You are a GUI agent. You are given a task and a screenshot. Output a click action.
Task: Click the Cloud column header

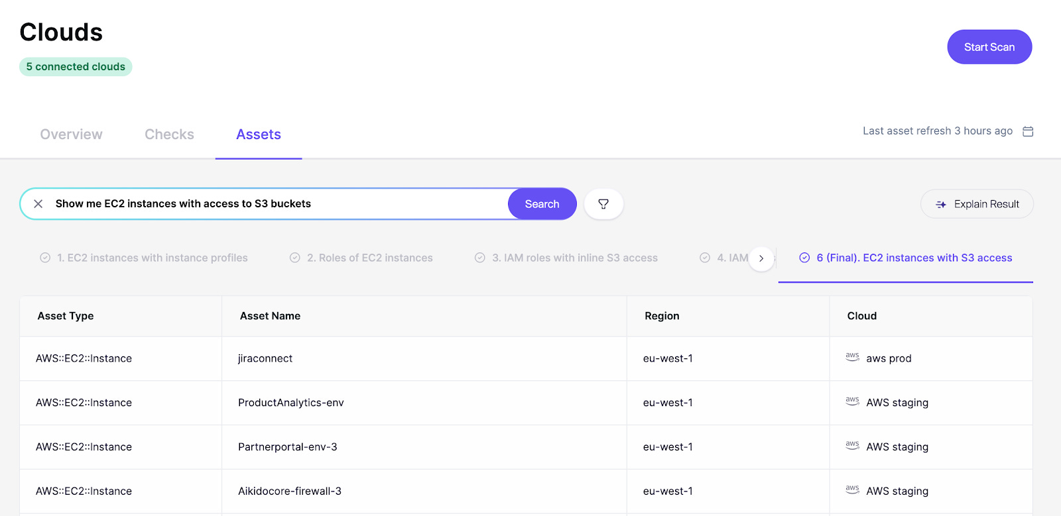862,316
